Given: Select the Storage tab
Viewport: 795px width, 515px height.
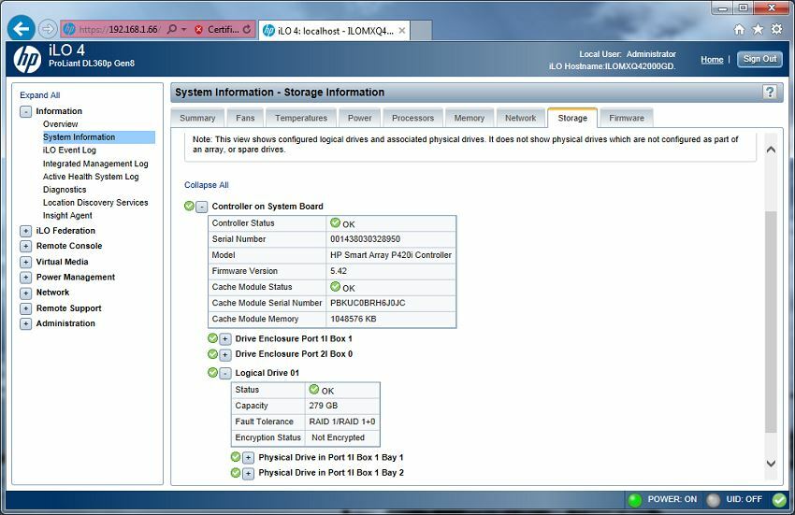Looking at the screenshot, I should [x=572, y=118].
